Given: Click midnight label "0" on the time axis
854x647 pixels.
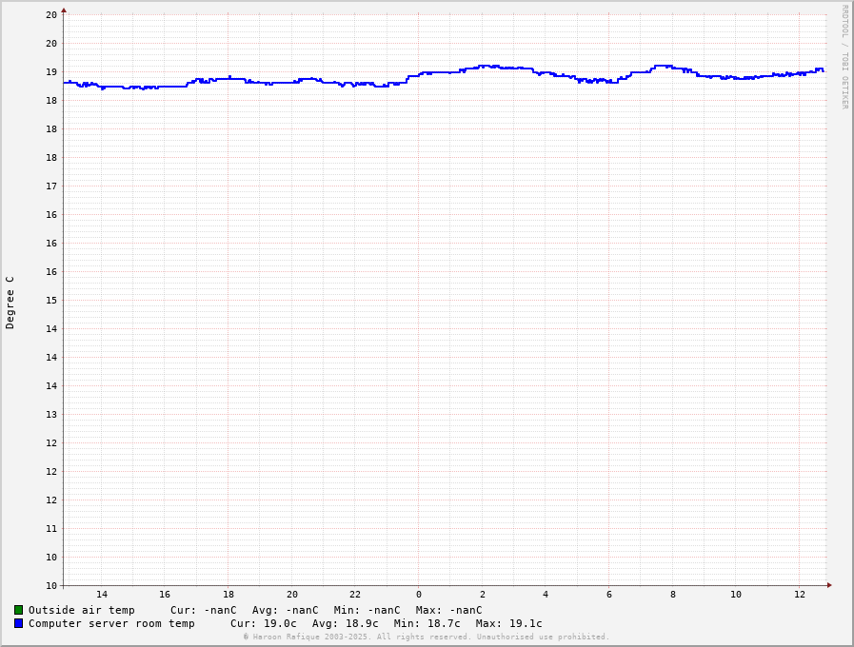Looking at the screenshot, I should coord(419,595).
